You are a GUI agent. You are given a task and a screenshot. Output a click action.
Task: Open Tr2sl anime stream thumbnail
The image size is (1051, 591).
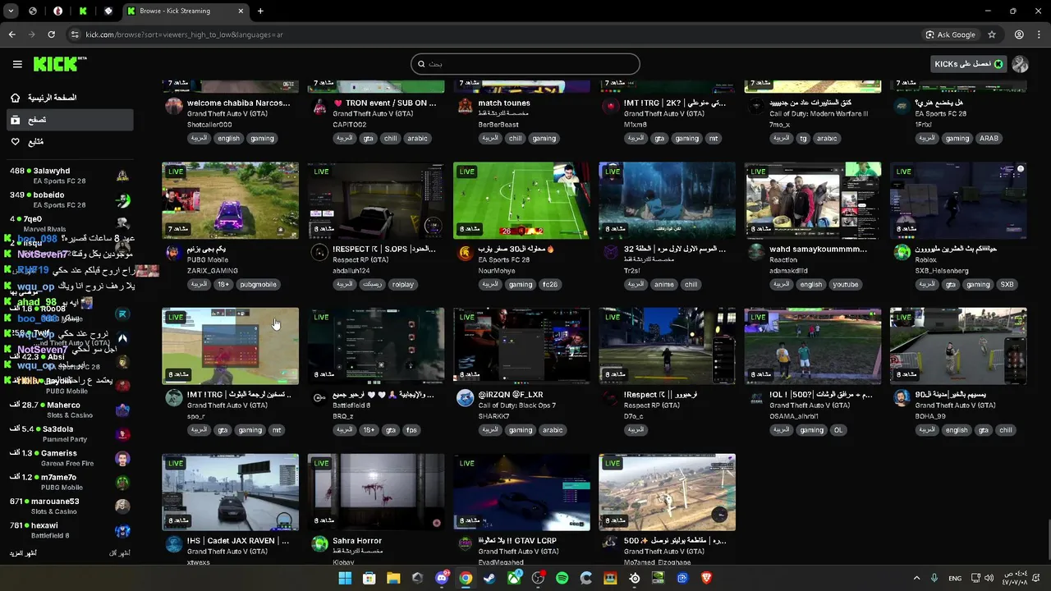[668, 200]
